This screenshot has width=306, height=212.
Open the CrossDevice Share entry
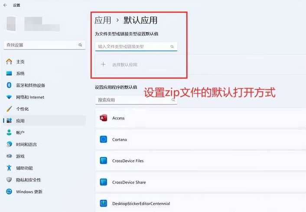201,182
